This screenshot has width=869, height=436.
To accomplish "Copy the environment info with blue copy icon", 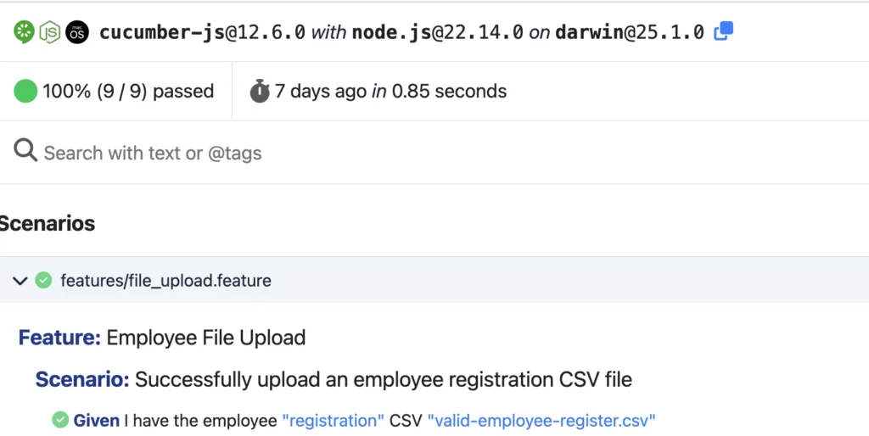I will coord(723,32).
